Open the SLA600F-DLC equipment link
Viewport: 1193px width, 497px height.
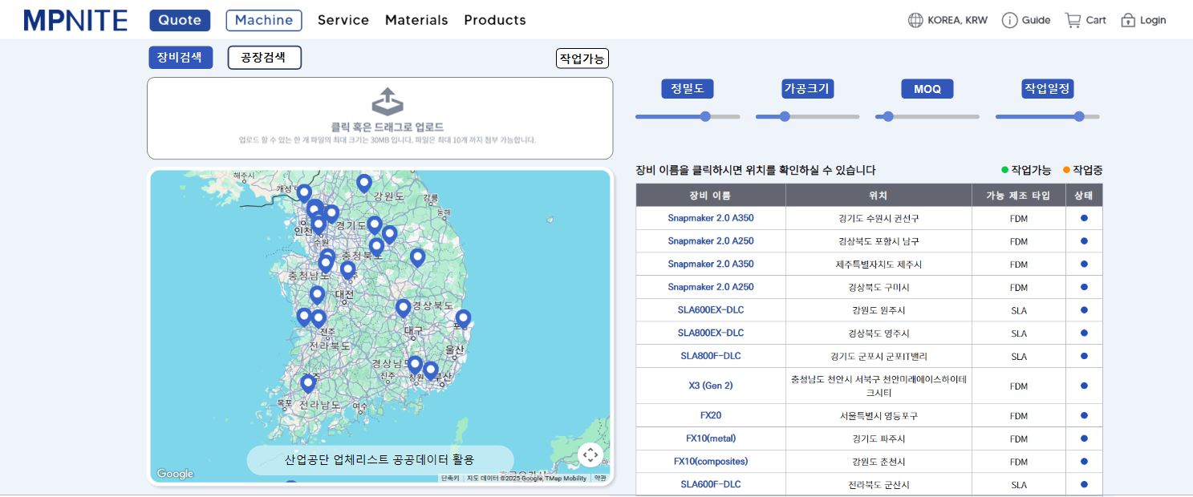coord(711,485)
